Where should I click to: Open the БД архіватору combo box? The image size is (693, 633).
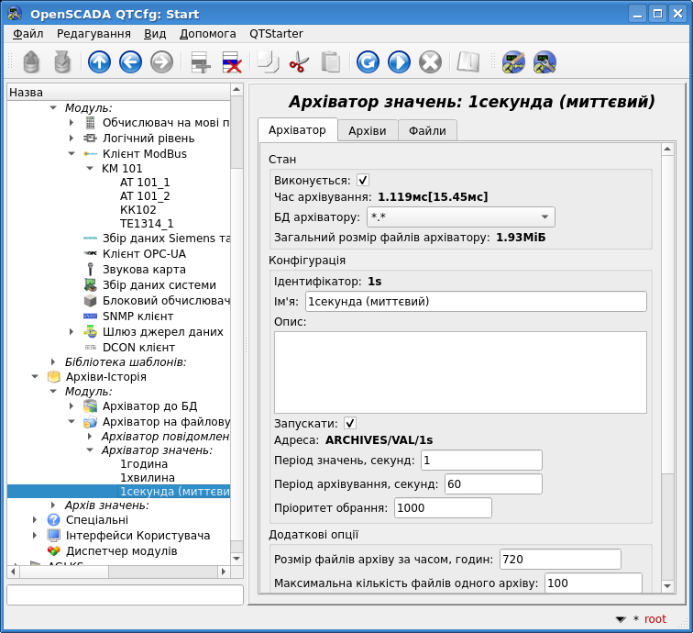(460, 217)
